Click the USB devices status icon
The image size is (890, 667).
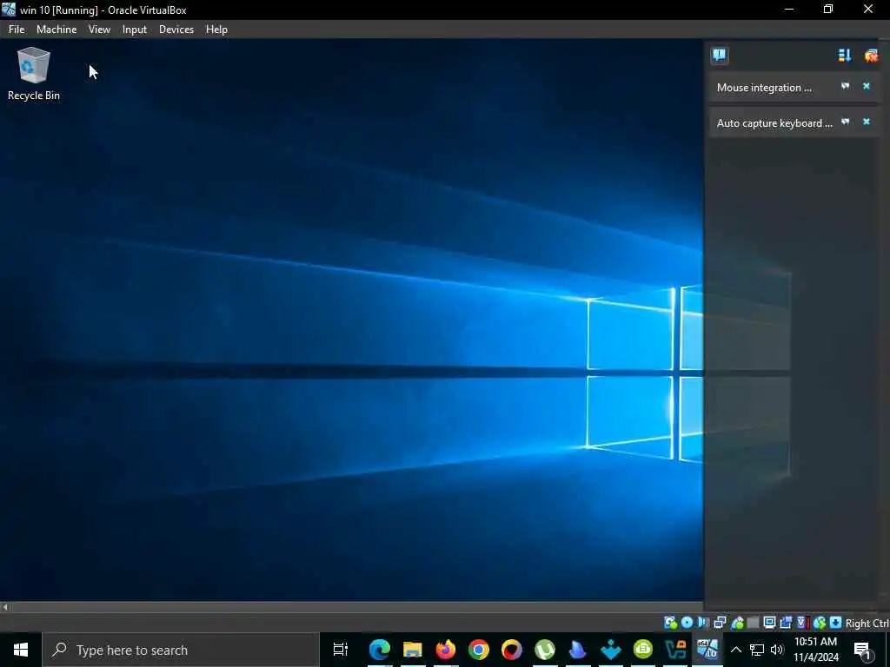737,623
